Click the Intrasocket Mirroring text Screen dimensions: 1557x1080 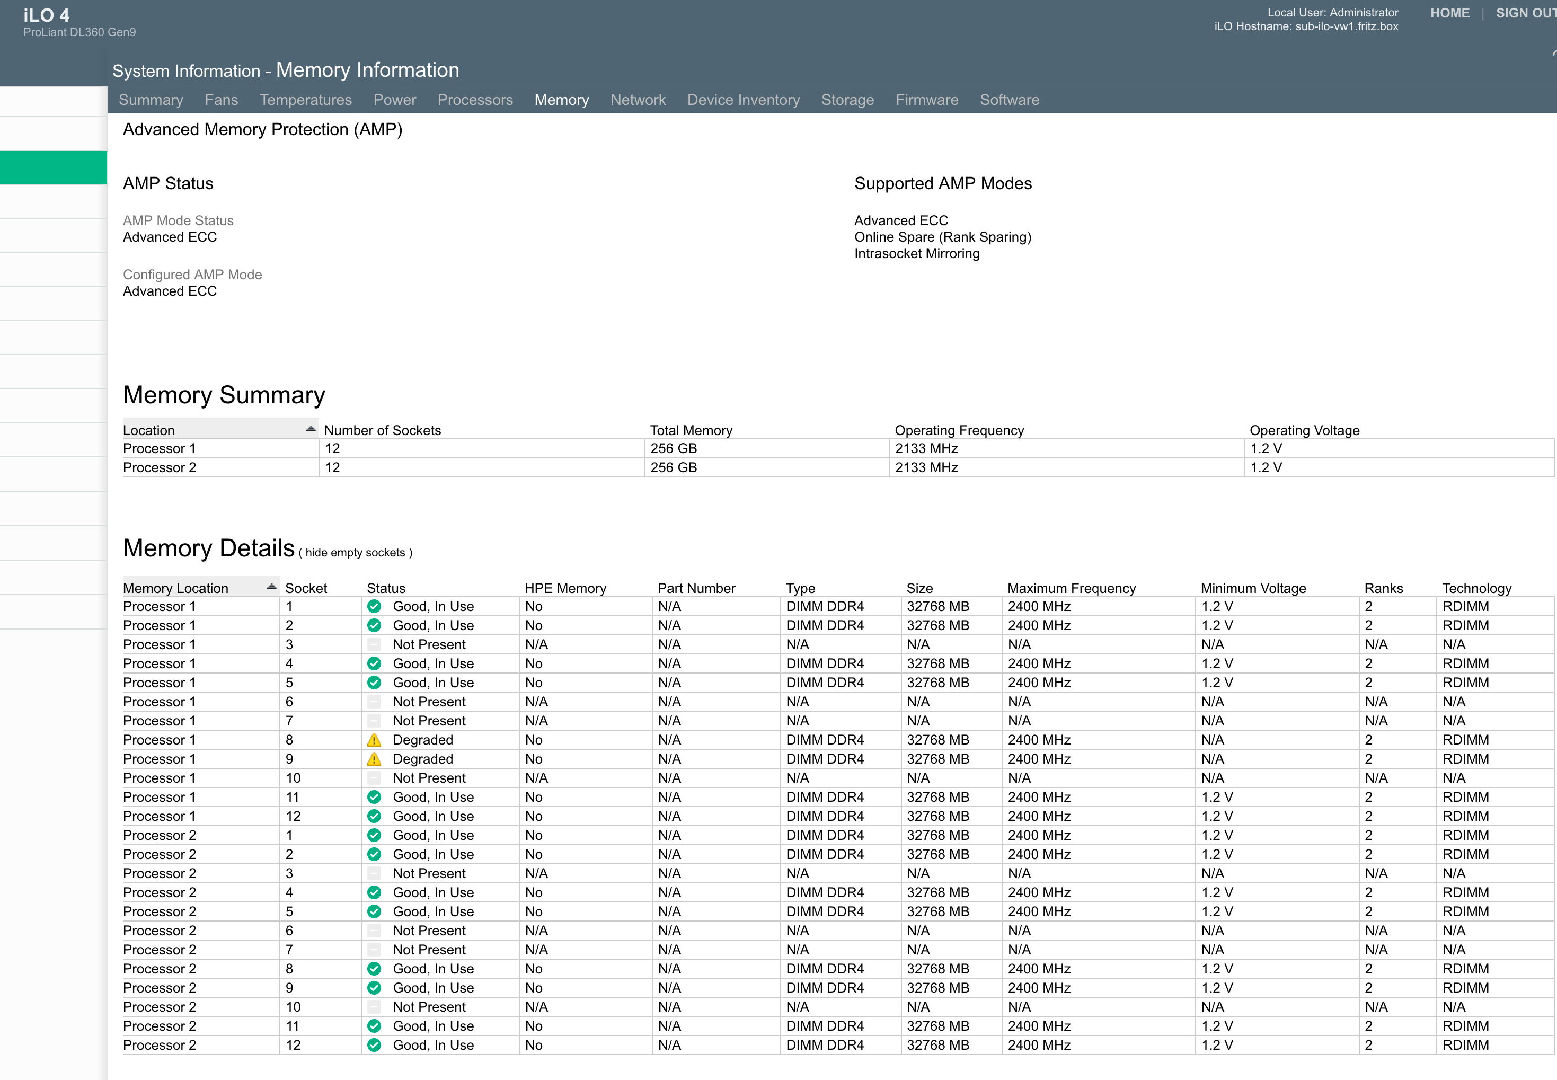(x=917, y=254)
